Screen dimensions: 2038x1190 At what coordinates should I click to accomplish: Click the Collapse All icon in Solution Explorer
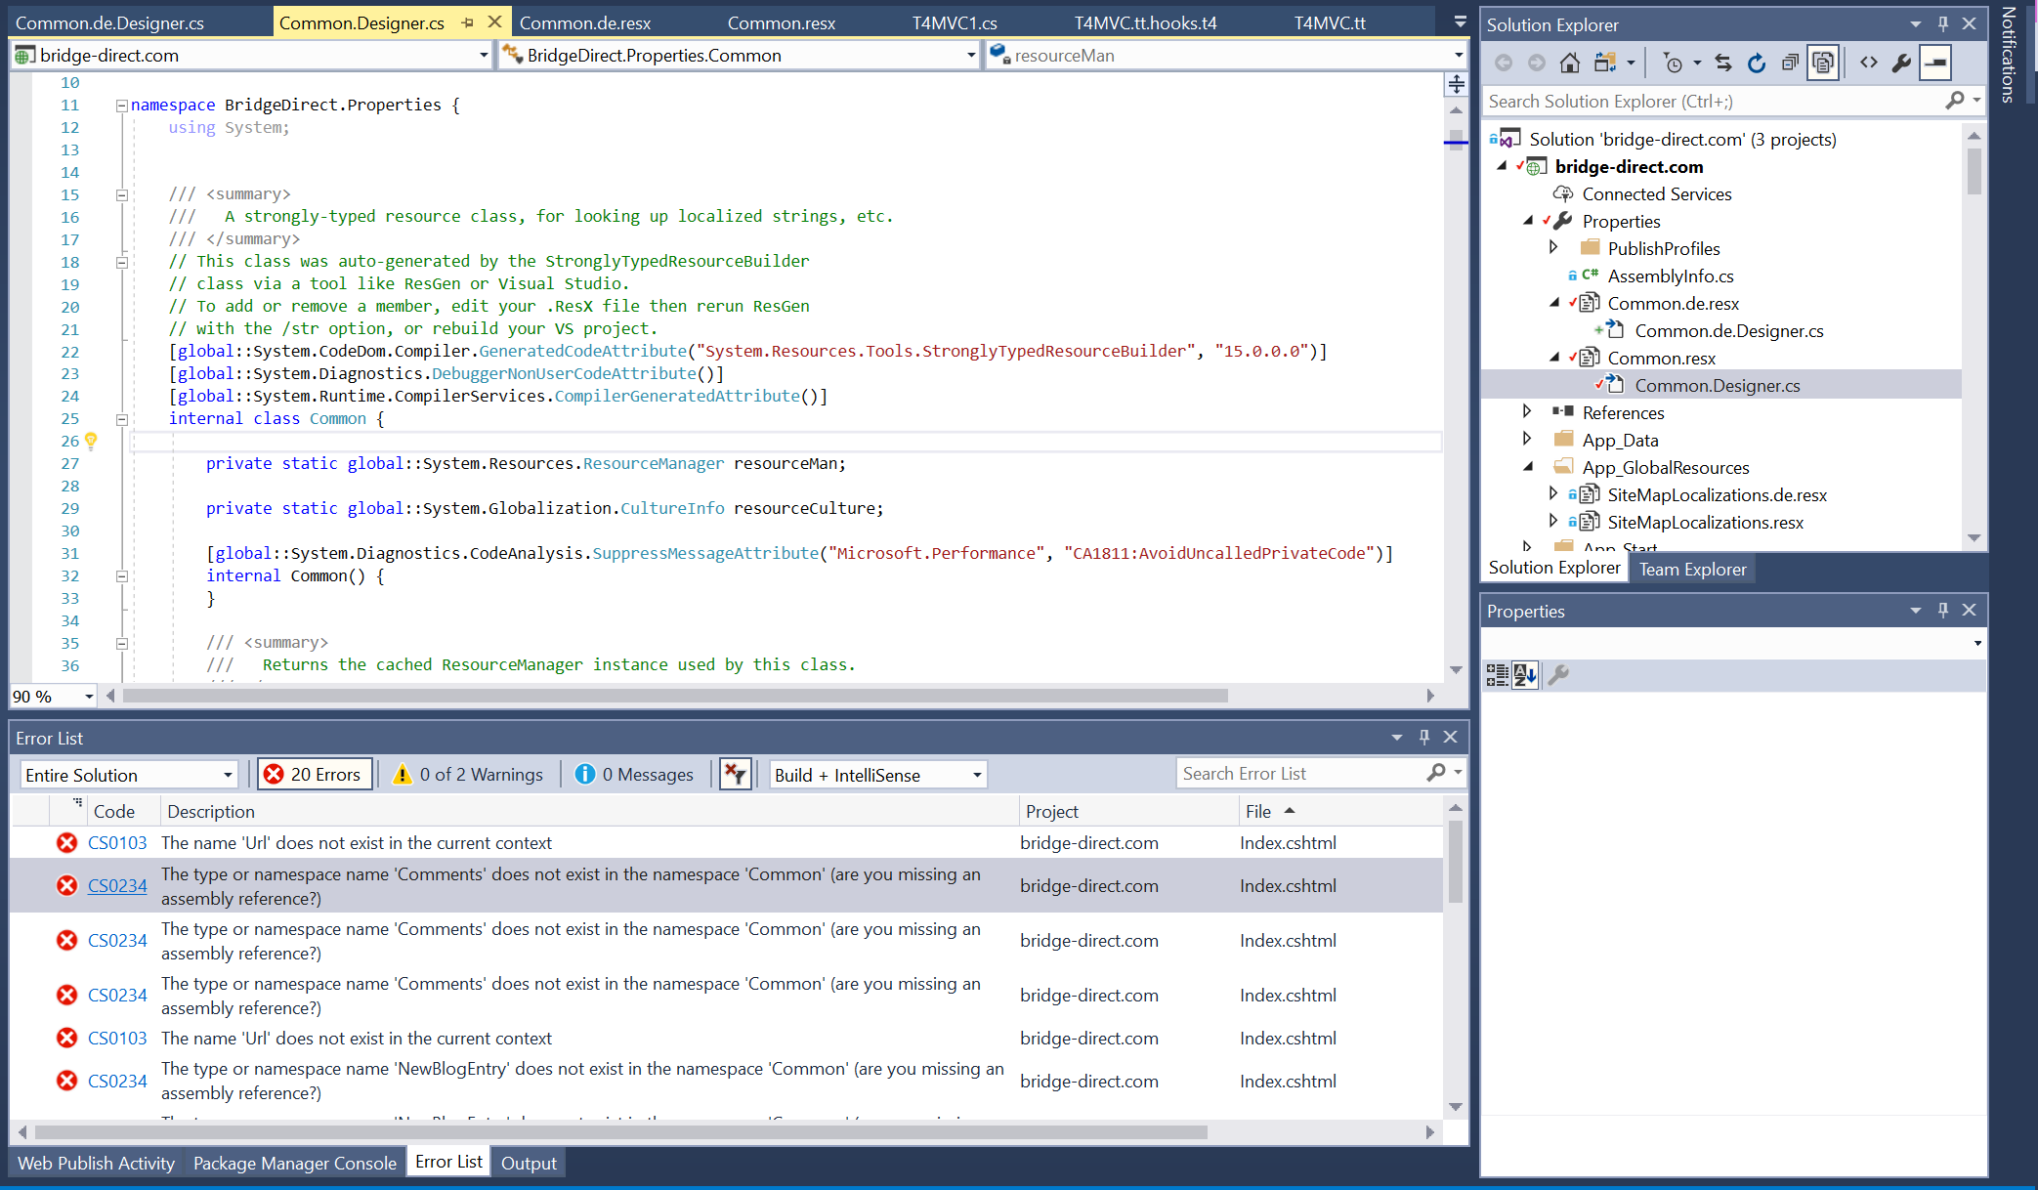click(1789, 64)
